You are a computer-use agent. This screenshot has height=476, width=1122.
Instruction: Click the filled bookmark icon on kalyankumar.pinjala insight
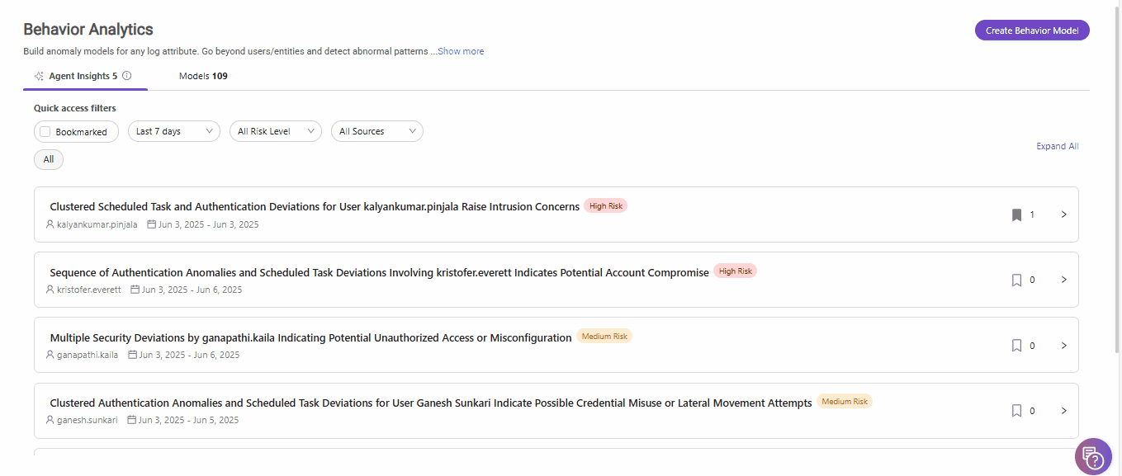point(1016,214)
